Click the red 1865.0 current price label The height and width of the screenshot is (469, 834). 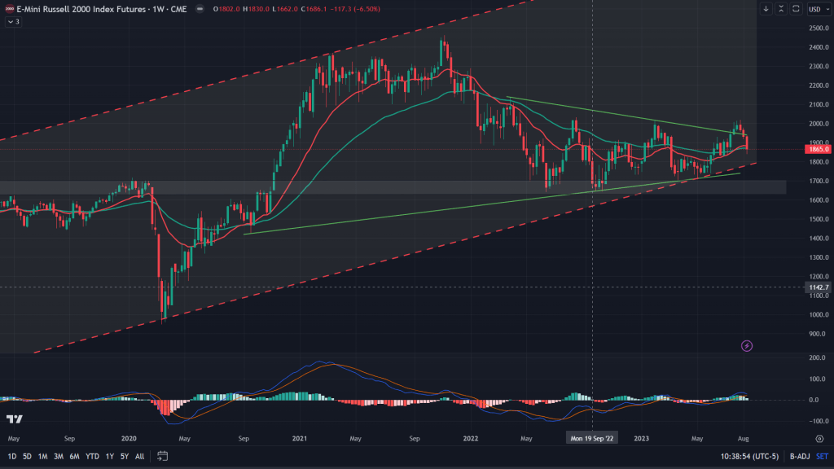(817, 149)
